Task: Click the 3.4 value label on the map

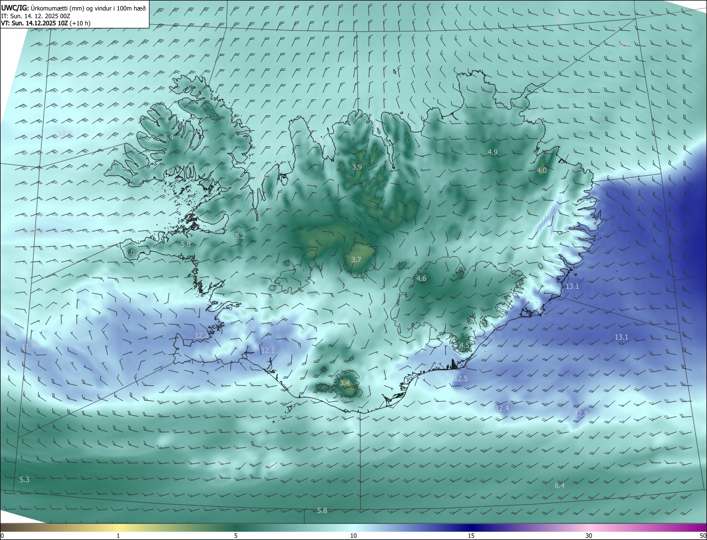Action: tap(345, 383)
